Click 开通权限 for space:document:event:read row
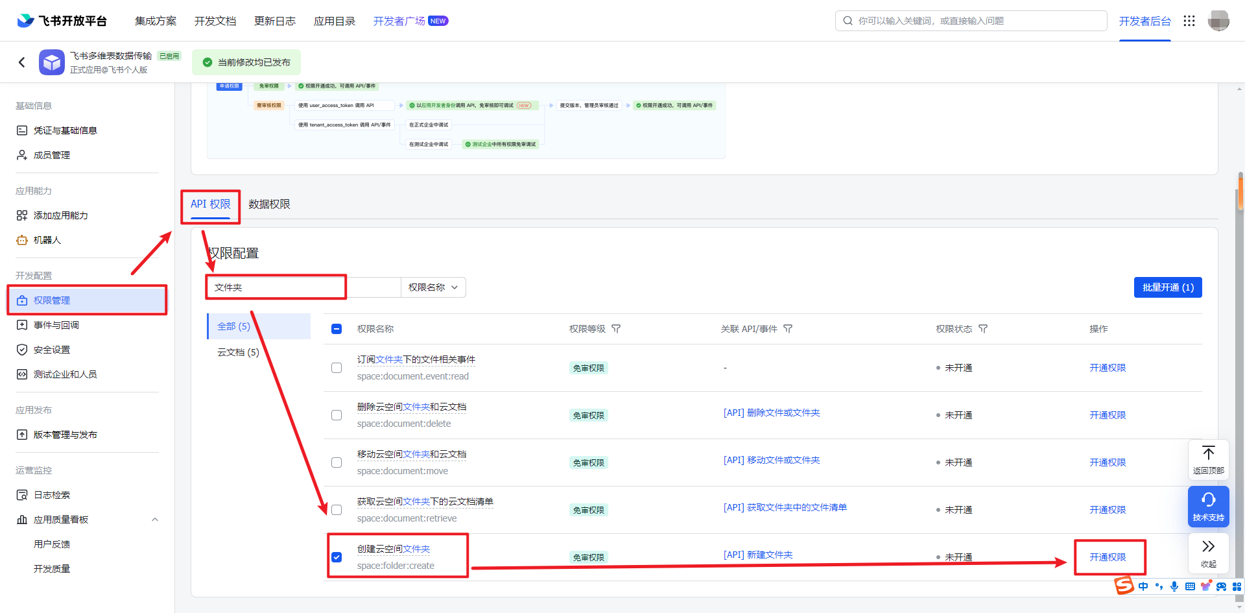 [x=1108, y=368]
